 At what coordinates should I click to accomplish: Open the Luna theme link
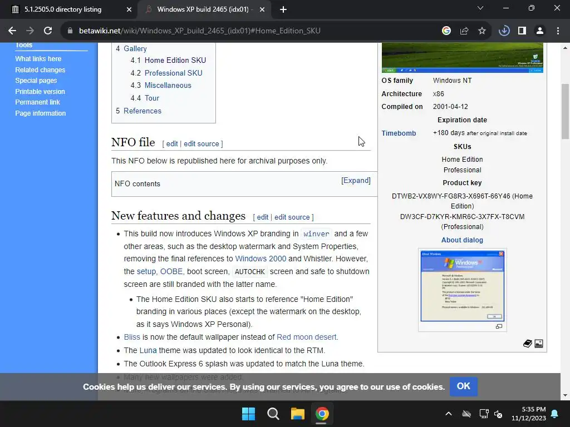pyautogui.click(x=148, y=350)
